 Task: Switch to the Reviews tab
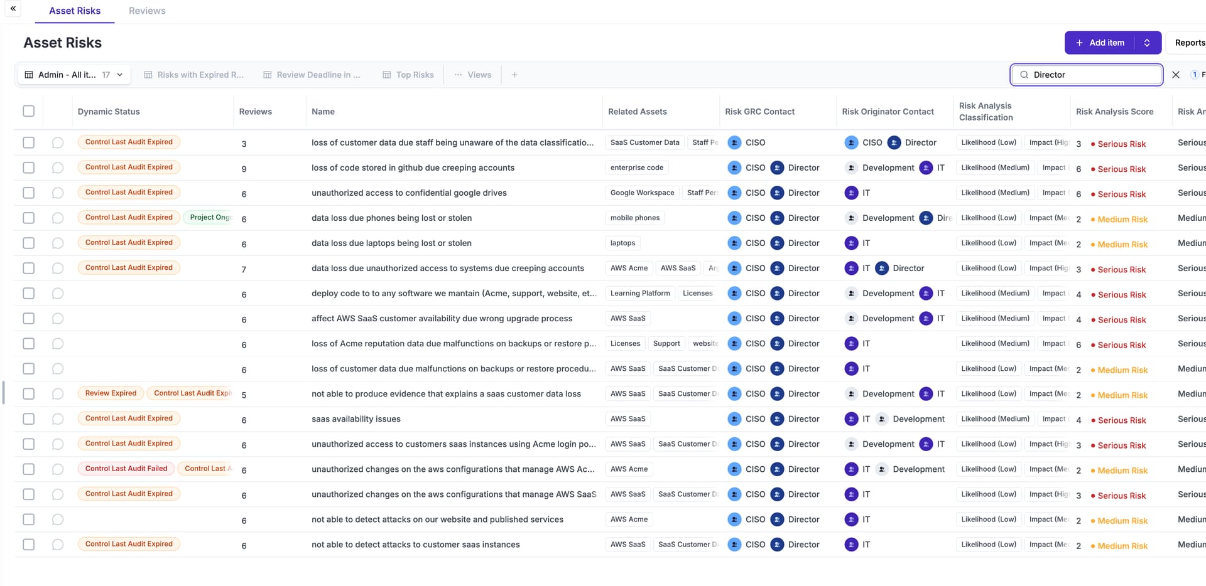147,11
